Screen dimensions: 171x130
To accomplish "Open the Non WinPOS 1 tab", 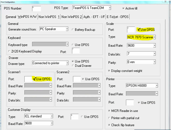I will coord(49,17).
